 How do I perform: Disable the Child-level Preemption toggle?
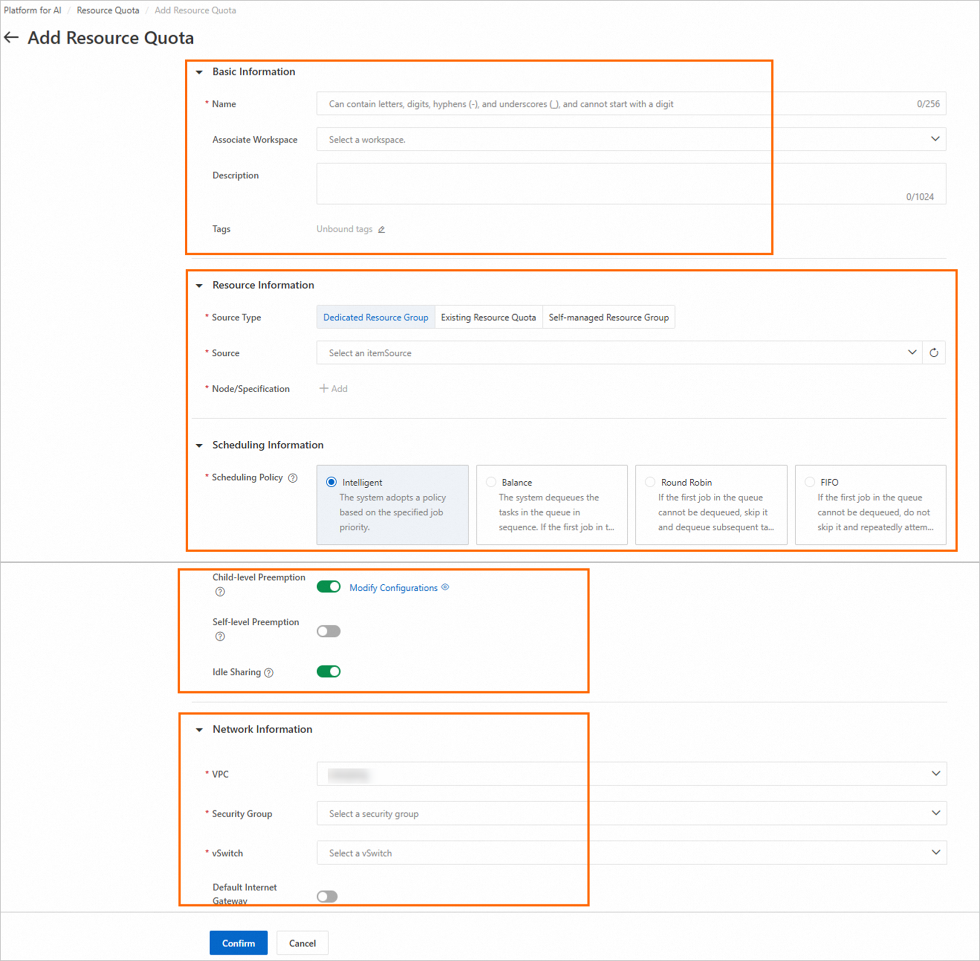tap(328, 587)
